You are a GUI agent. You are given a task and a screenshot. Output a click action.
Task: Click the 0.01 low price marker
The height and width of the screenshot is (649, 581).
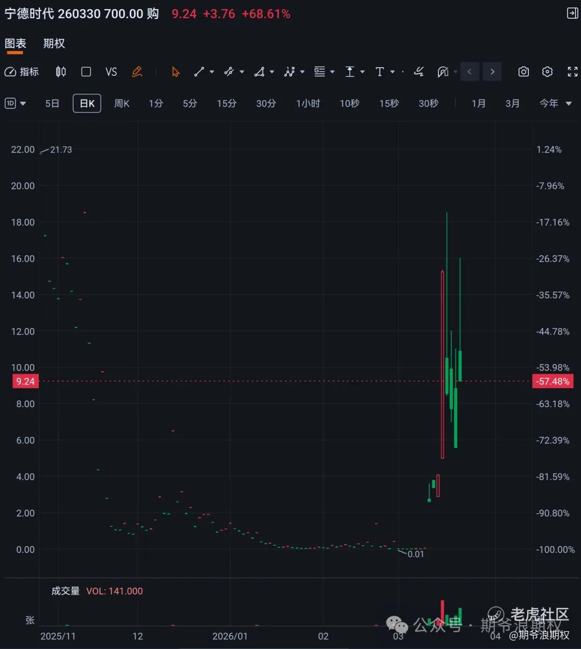pyautogui.click(x=416, y=554)
